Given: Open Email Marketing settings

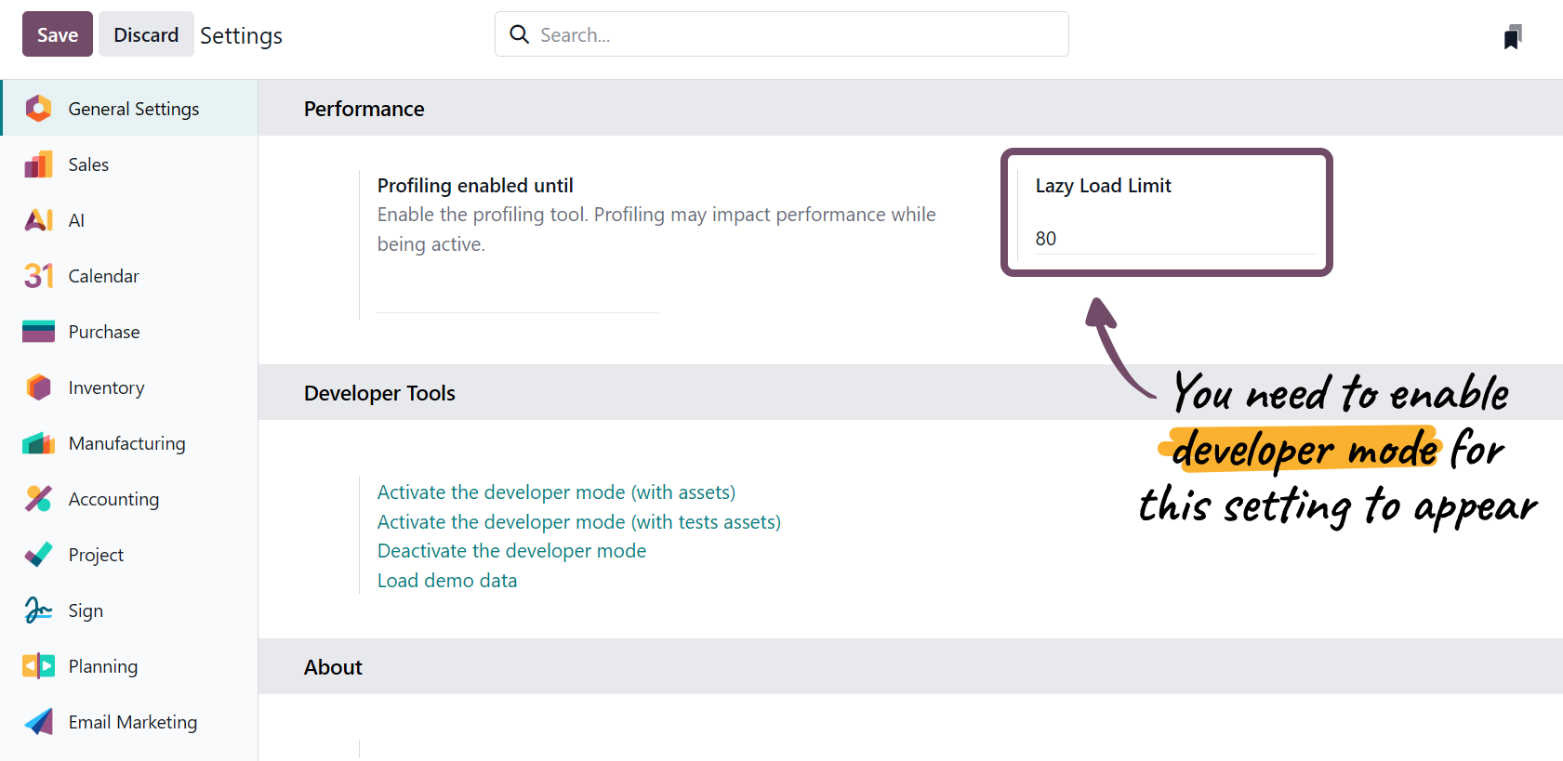Looking at the screenshot, I should (x=129, y=721).
